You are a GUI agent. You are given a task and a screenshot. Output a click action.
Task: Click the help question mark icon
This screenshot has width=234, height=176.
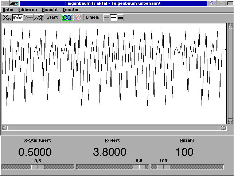[x=212, y=3]
